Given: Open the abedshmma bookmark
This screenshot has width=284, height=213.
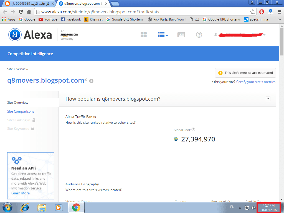Looking at the screenshot, I should pos(256,19).
